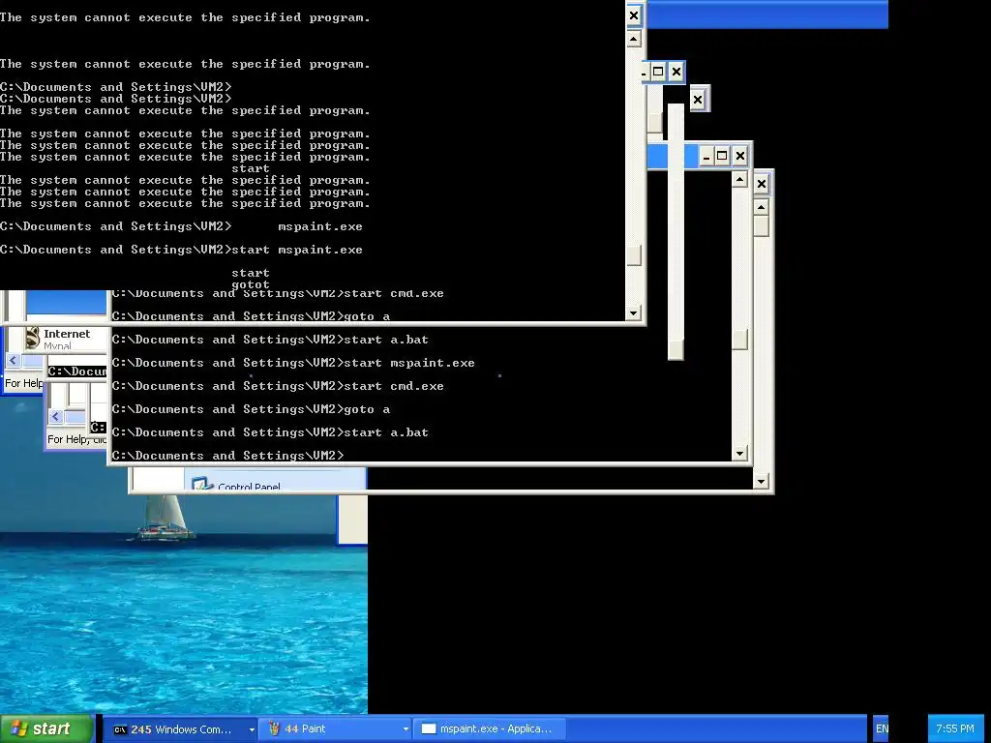Switch to the mspaint.exe - Applica... taskbar button
991x743 pixels.
[x=489, y=729]
